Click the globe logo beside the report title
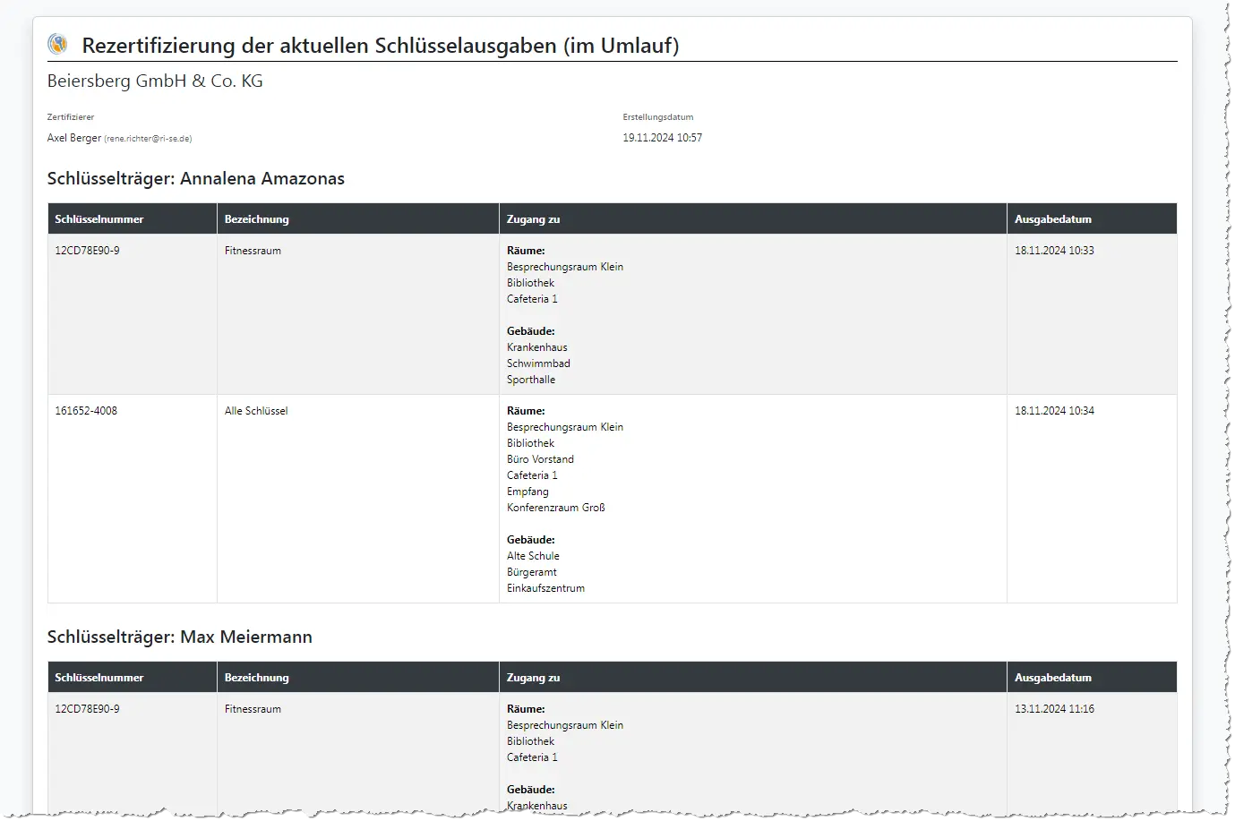 56,43
